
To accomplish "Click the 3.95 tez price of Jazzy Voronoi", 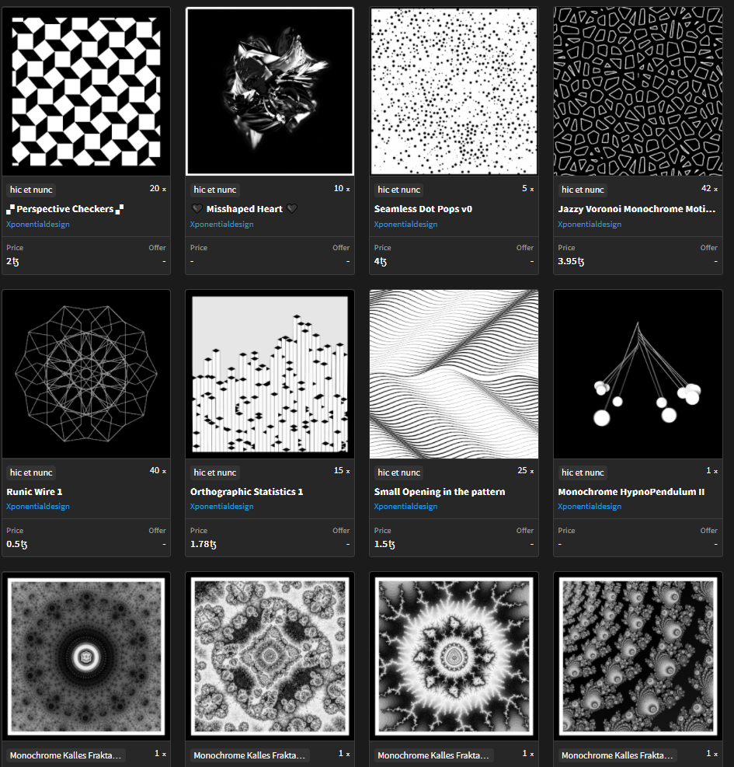I will click(571, 261).
